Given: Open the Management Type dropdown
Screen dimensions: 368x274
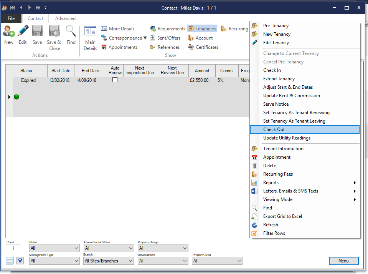Looking at the screenshot, I should (54, 261).
